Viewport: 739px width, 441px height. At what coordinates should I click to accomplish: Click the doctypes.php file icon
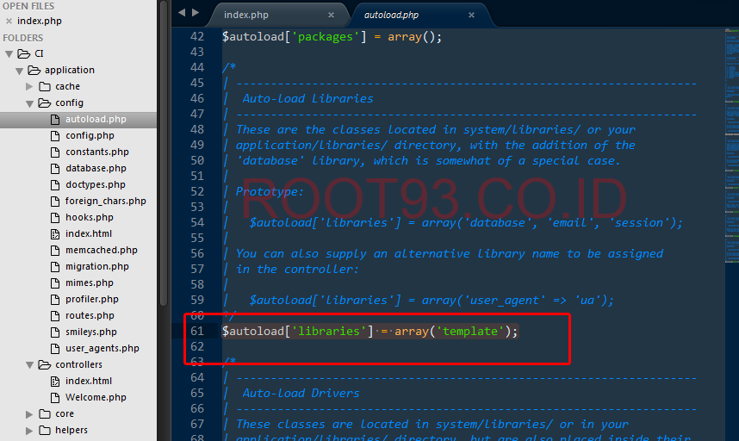click(x=55, y=185)
